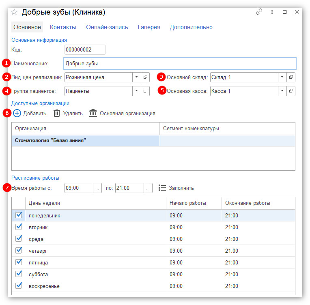Click the Основной склад text field
The height and width of the screenshot is (305, 310).
click(244, 77)
